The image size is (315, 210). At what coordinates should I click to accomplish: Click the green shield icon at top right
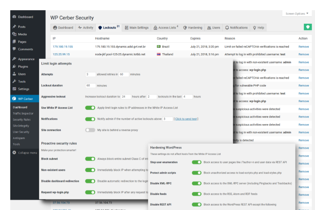click(308, 27)
